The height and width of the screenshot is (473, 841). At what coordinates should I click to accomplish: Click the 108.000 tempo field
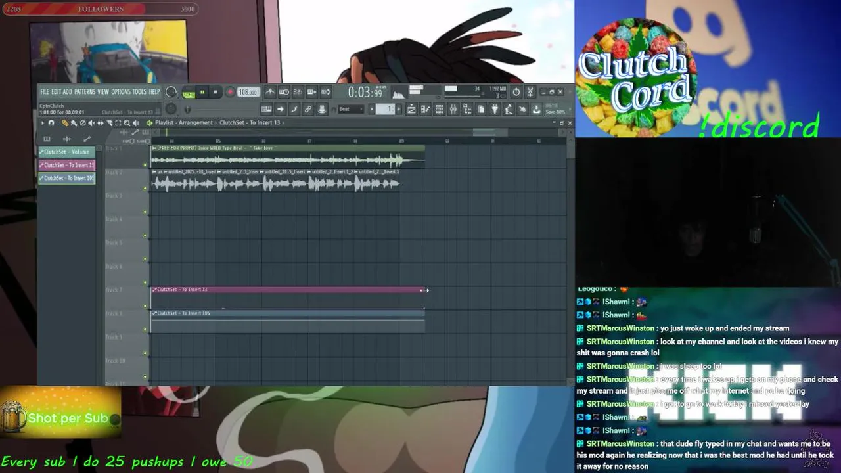point(248,92)
